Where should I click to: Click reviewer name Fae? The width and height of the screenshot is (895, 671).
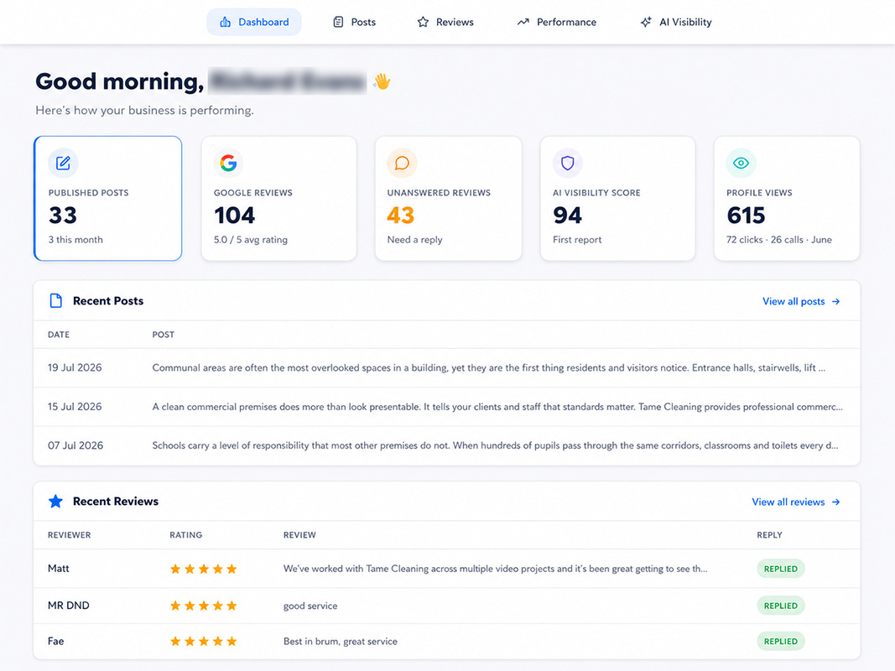[x=55, y=642]
